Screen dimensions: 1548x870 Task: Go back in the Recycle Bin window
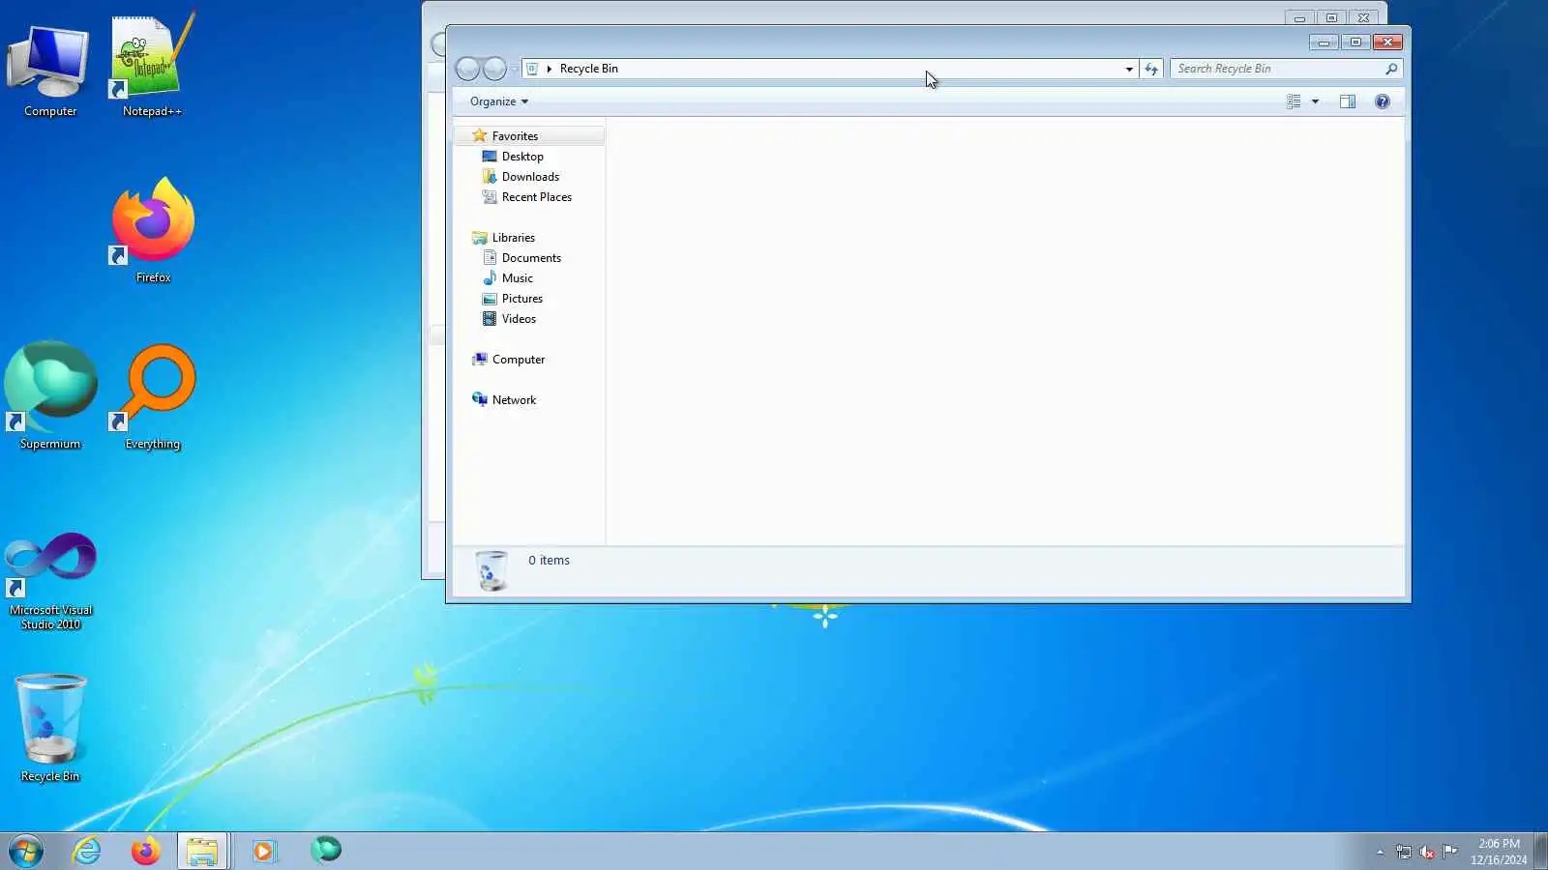467,69
